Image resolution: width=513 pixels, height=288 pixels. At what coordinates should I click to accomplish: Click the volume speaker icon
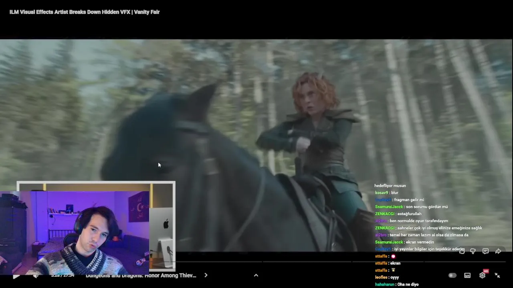tap(36, 276)
